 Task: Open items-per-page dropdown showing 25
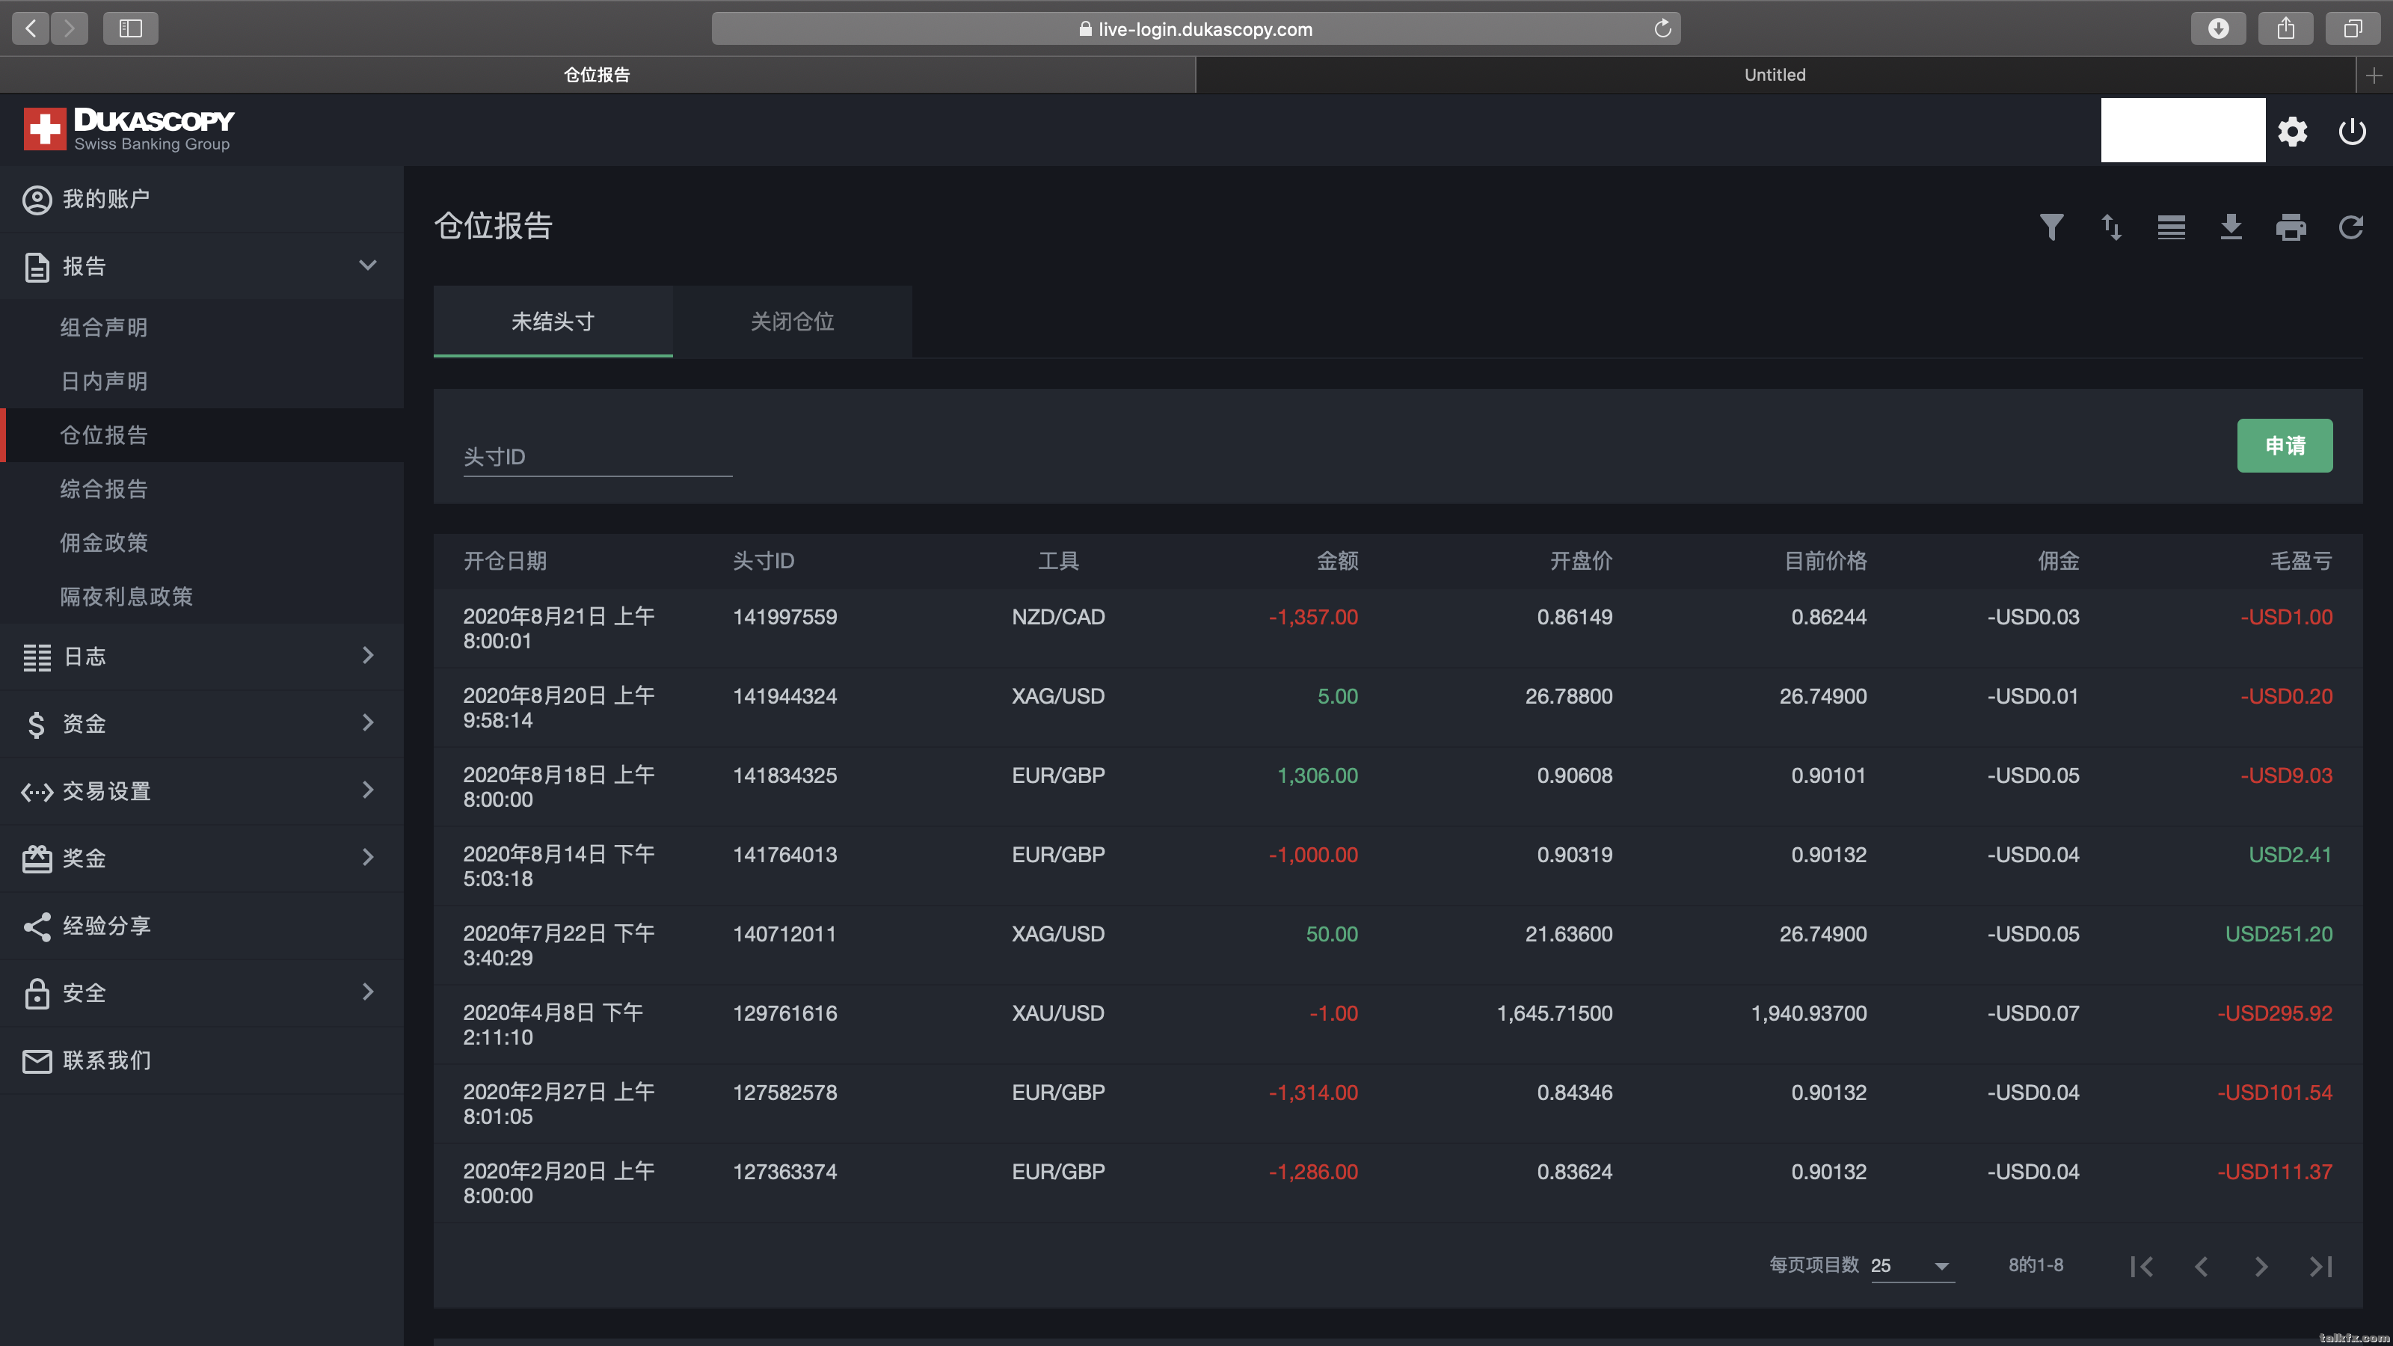[x=1912, y=1266]
